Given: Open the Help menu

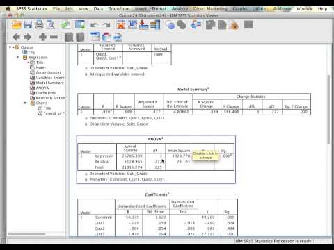Looking at the screenshot, I should click(x=322, y=9).
